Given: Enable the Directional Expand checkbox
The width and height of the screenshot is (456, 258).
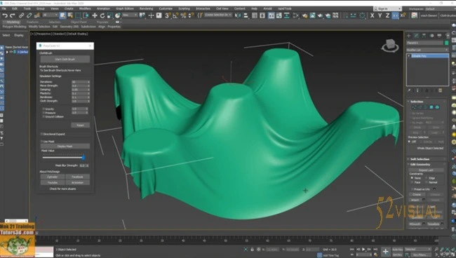Looking at the screenshot, I should pyautogui.click(x=41, y=134).
